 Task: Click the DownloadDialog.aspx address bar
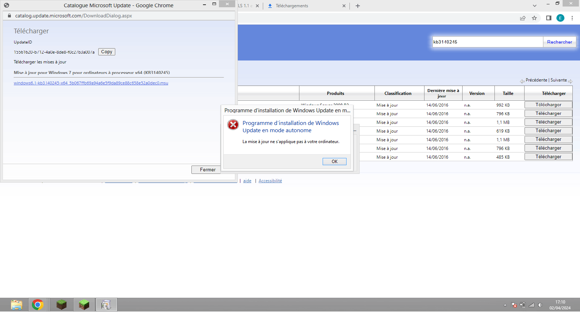click(120, 16)
